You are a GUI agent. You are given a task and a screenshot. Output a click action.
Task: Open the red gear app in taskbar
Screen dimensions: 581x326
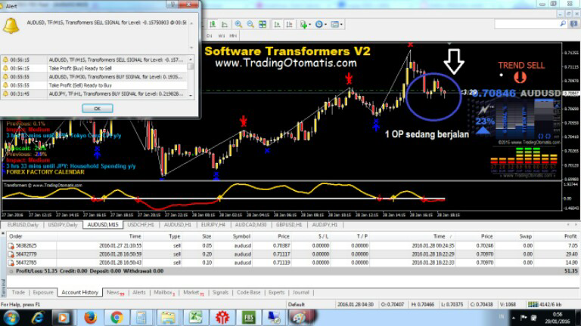click(222, 318)
